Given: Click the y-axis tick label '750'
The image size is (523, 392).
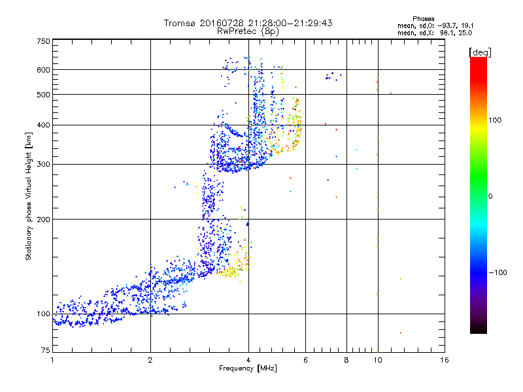Looking at the screenshot, I should coord(44,41).
